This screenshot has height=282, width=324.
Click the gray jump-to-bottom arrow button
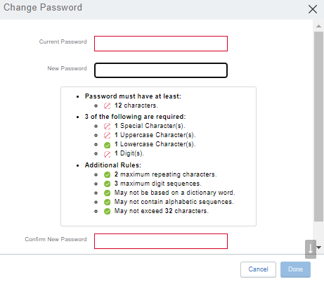click(311, 249)
